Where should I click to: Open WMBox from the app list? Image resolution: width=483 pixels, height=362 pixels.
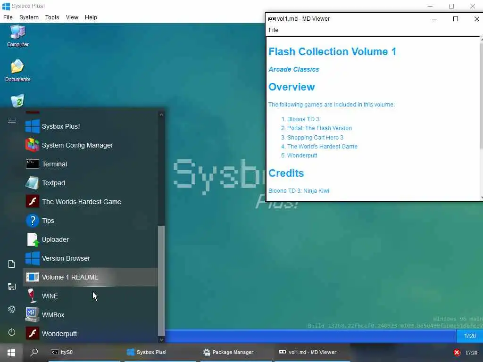coord(90,315)
